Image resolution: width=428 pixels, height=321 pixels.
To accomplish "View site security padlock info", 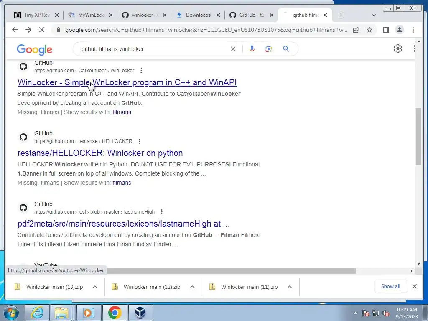I will pos(58,30).
